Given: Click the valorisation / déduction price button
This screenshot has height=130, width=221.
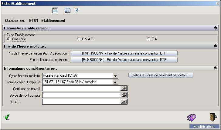Looking at the screenshot, I should [124, 53].
